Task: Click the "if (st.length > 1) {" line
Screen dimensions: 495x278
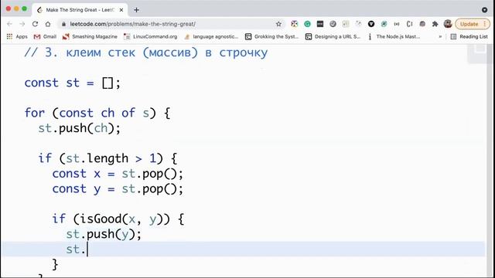Action: [108, 158]
